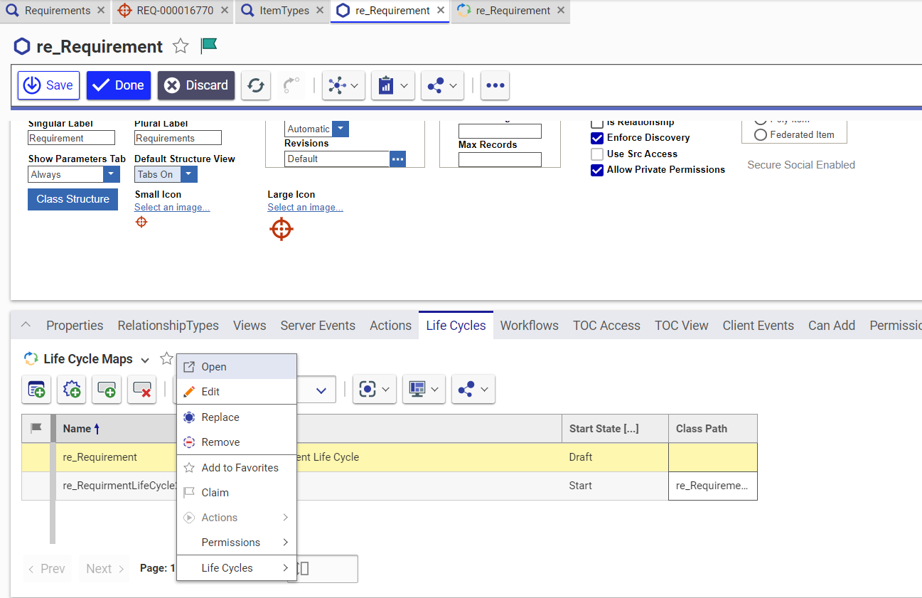Enable the Use Src Access checkbox

tap(597, 154)
